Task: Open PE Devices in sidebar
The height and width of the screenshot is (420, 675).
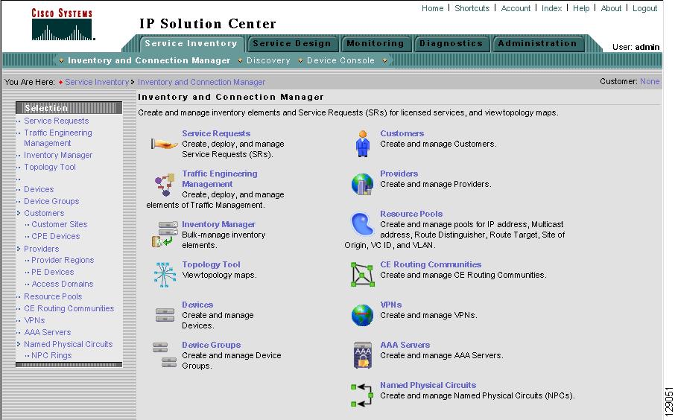Action: (x=52, y=272)
